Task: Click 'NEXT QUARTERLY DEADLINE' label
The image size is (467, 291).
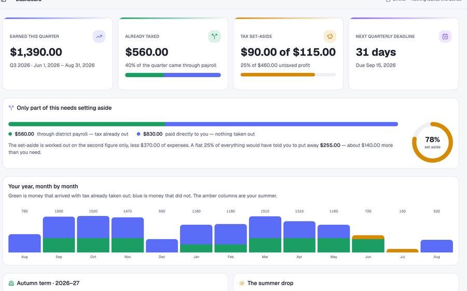Action: coord(385,36)
